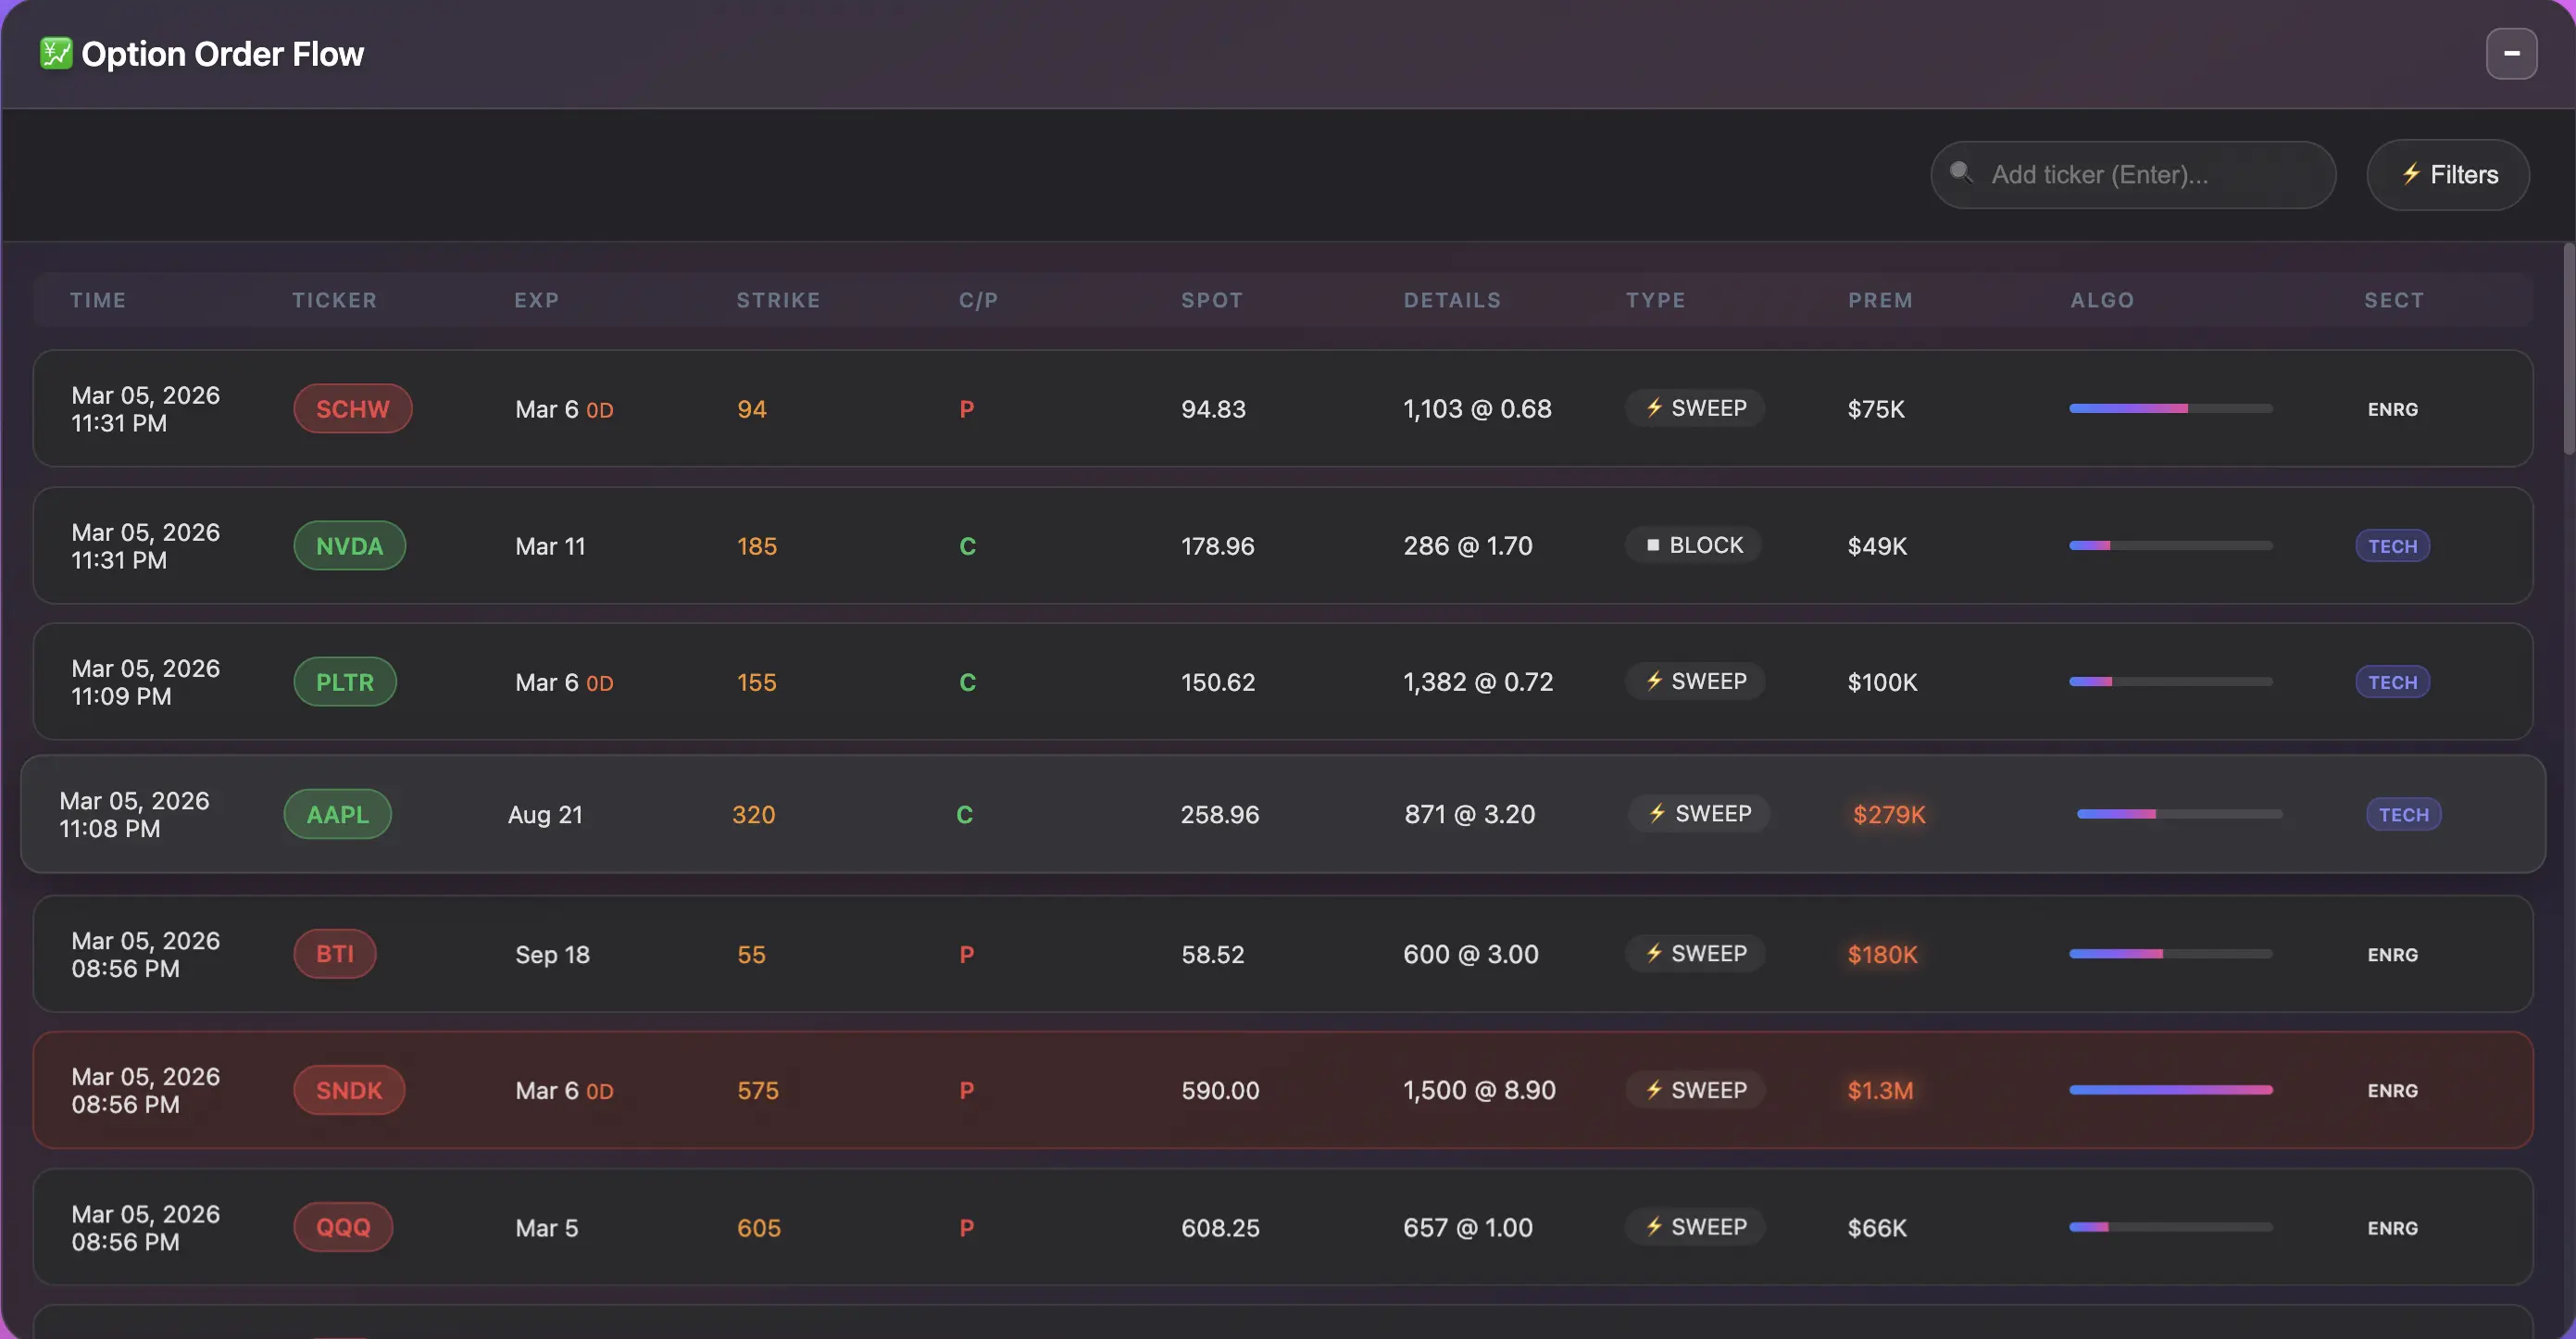Screen dimensions: 2576x1339
Task: Click the PREM column header
Action: pyautogui.click(x=1880, y=300)
